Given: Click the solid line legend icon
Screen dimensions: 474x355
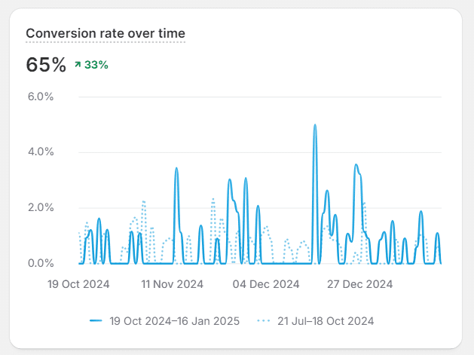Looking at the screenshot, I should point(96,321).
